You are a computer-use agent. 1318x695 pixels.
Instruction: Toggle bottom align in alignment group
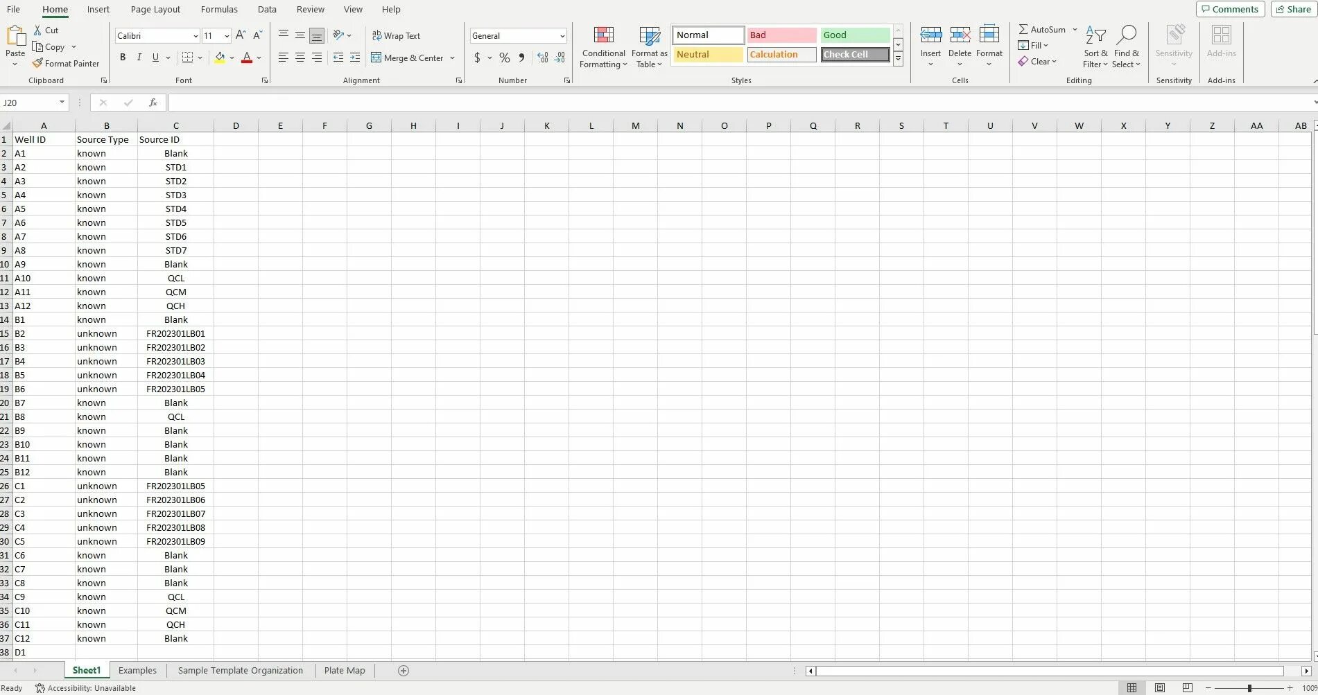317,35
